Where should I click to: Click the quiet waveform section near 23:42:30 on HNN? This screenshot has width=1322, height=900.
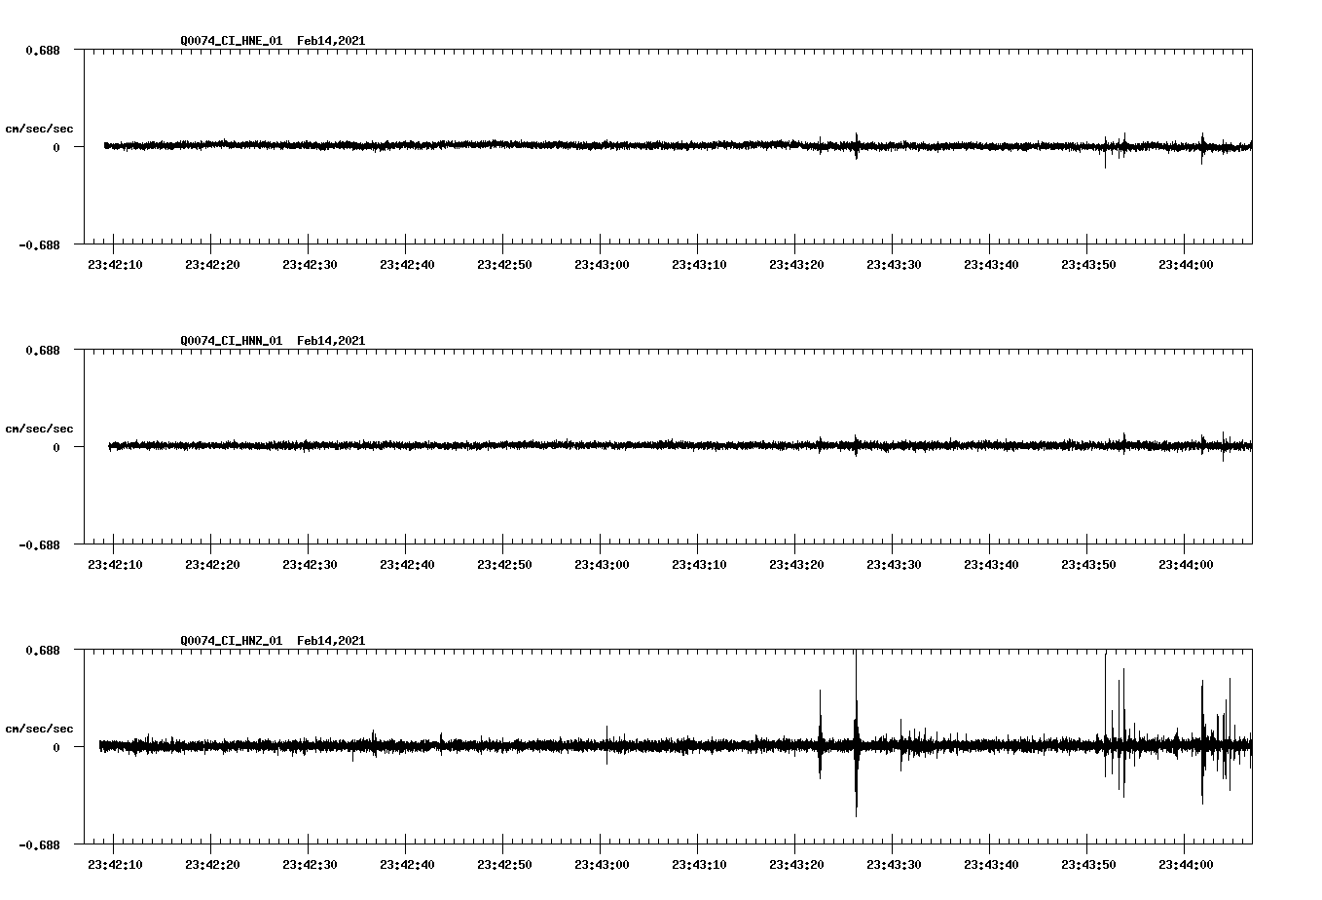coord(311,447)
